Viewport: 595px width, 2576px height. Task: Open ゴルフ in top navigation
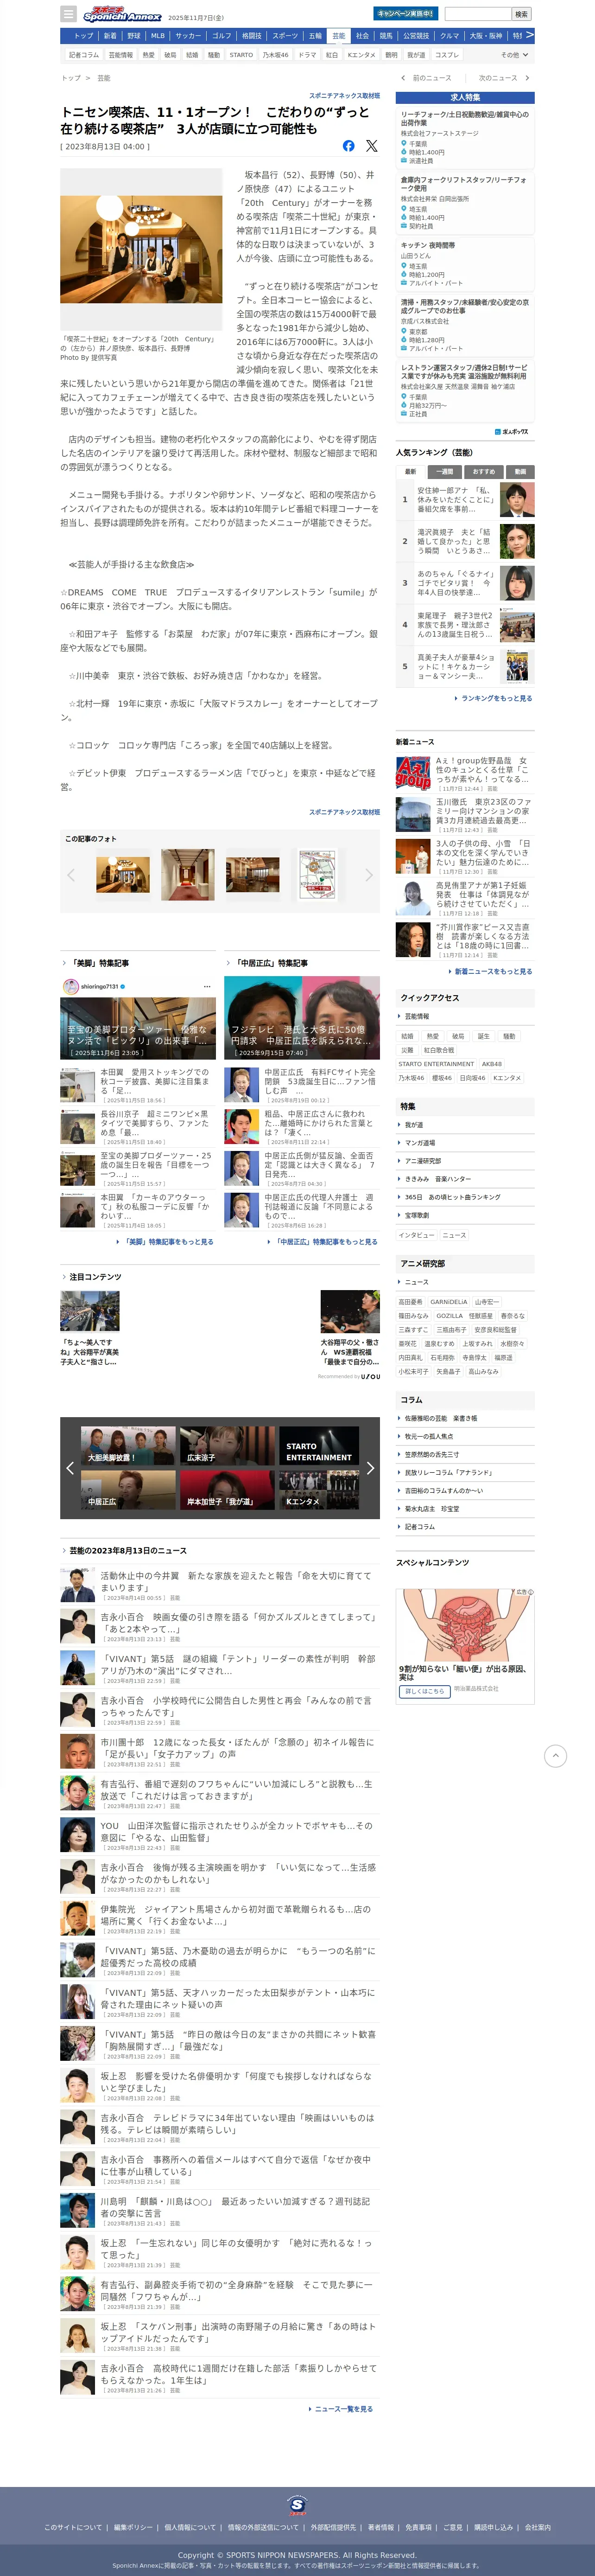tap(221, 36)
